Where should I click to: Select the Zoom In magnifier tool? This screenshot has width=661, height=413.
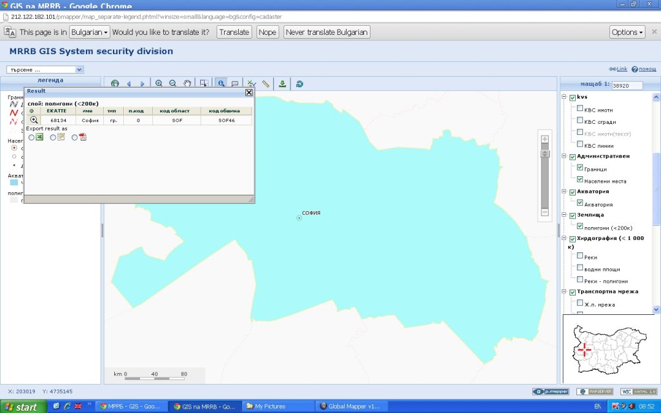point(159,83)
